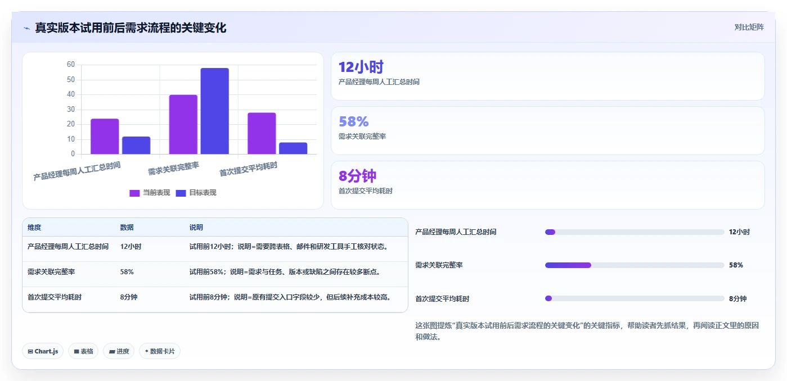Click the 8分钟 data card value
Image resolution: width=787 pixels, height=381 pixels.
coord(357,176)
